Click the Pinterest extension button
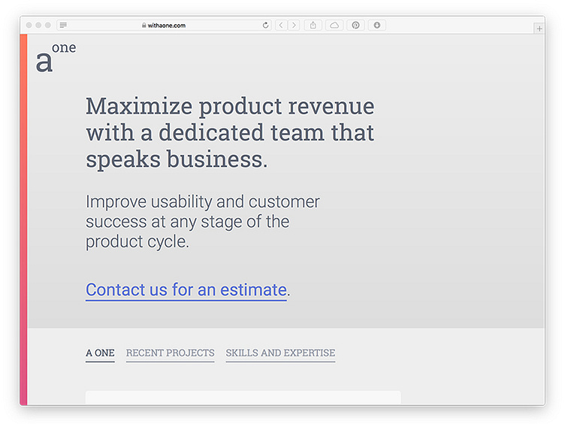 [355, 26]
